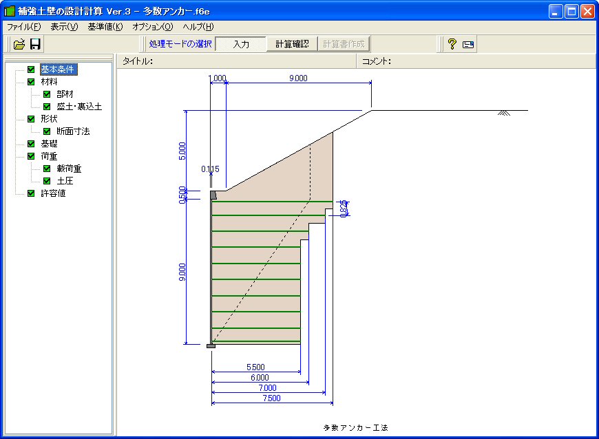Select 土圧 tree item

pos(65,181)
